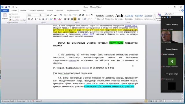Switch to the Разметка страницы tab
The height and width of the screenshot is (104, 185).
coord(37,11)
